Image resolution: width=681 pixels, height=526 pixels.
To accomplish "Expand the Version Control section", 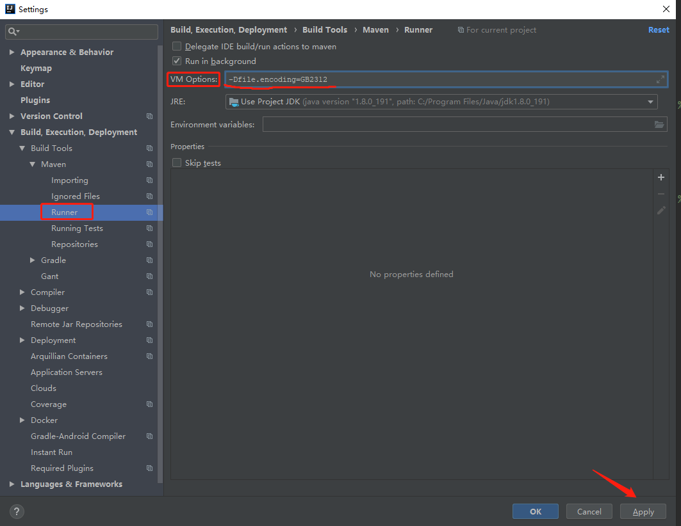I will 12,116.
